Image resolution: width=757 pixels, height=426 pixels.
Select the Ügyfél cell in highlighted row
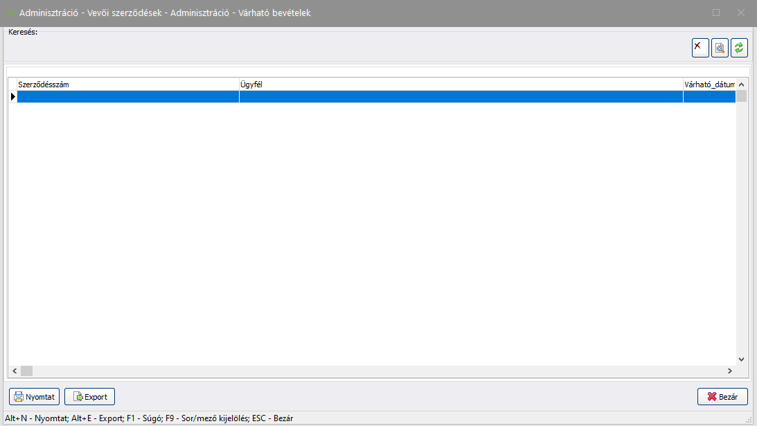[461, 97]
